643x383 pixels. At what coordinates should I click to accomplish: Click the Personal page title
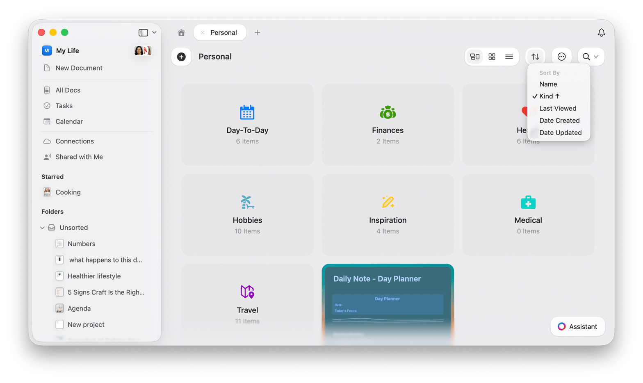pyautogui.click(x=215, y=57)
